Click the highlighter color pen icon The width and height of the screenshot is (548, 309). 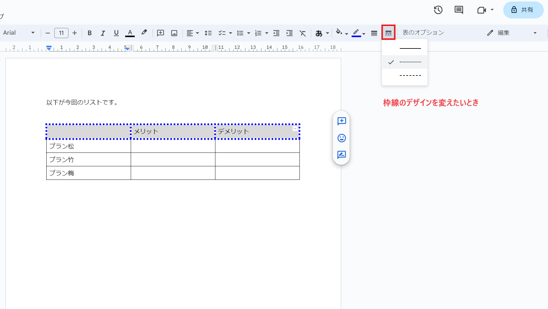click(x=144, y=33)
